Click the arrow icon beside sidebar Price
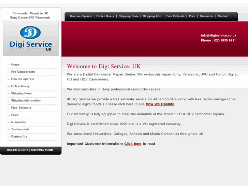 click(9, 115)
